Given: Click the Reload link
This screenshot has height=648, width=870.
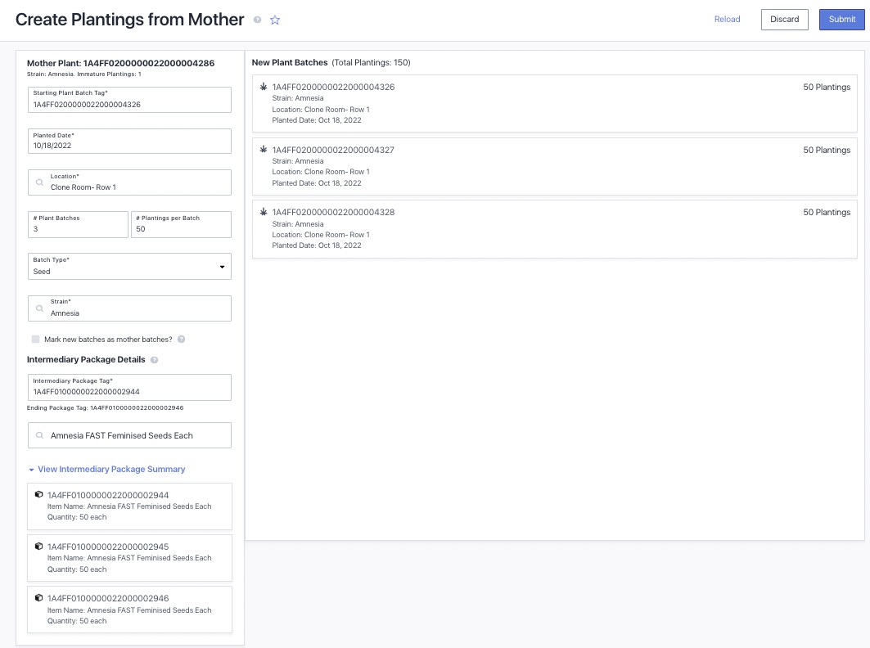Looking at the screenshot, I should click(727, 20).
